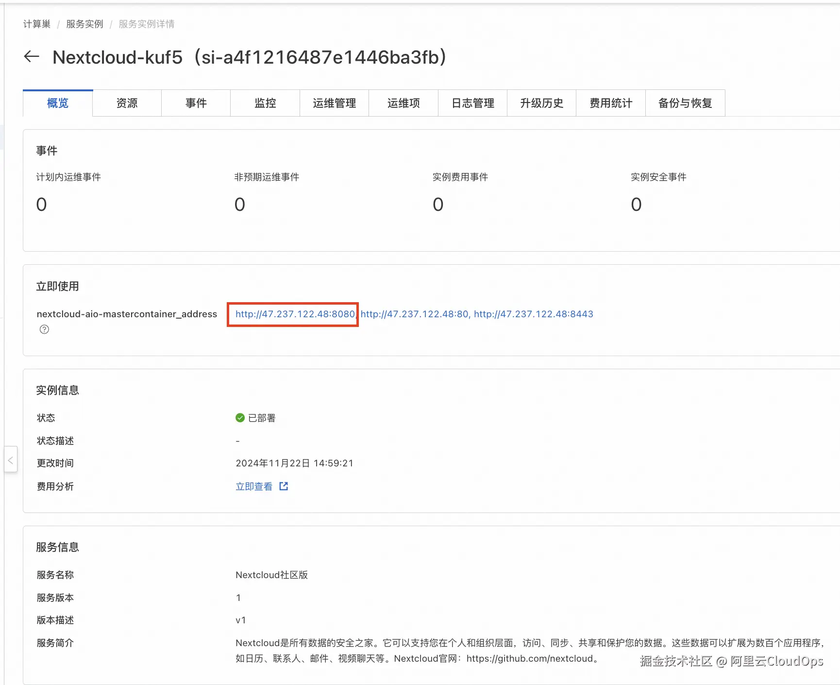Screen dimensions: 840x685
Task: Go to the 备份与恢复 tab
Action: 685,103
